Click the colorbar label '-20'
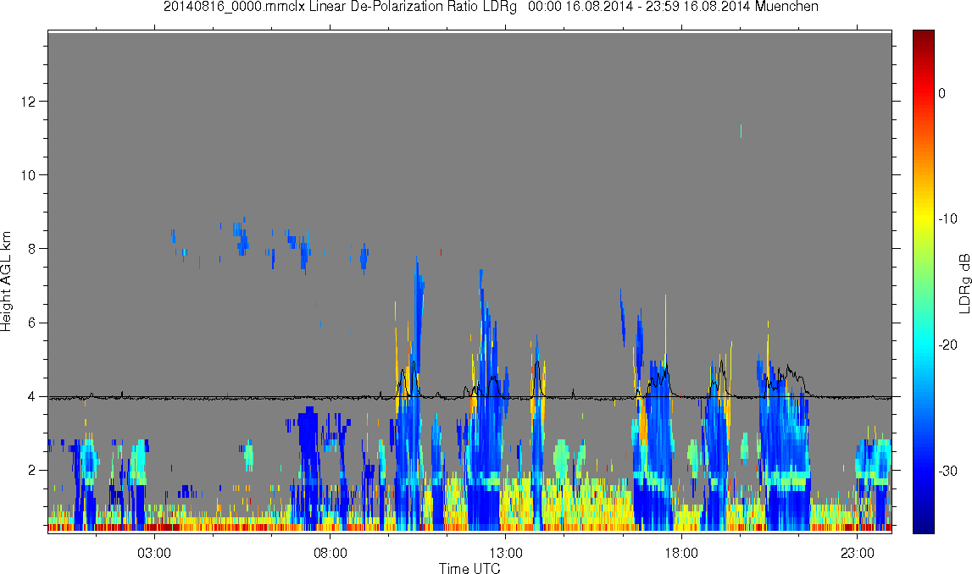 pyautogui.click(x=947, y=345)
